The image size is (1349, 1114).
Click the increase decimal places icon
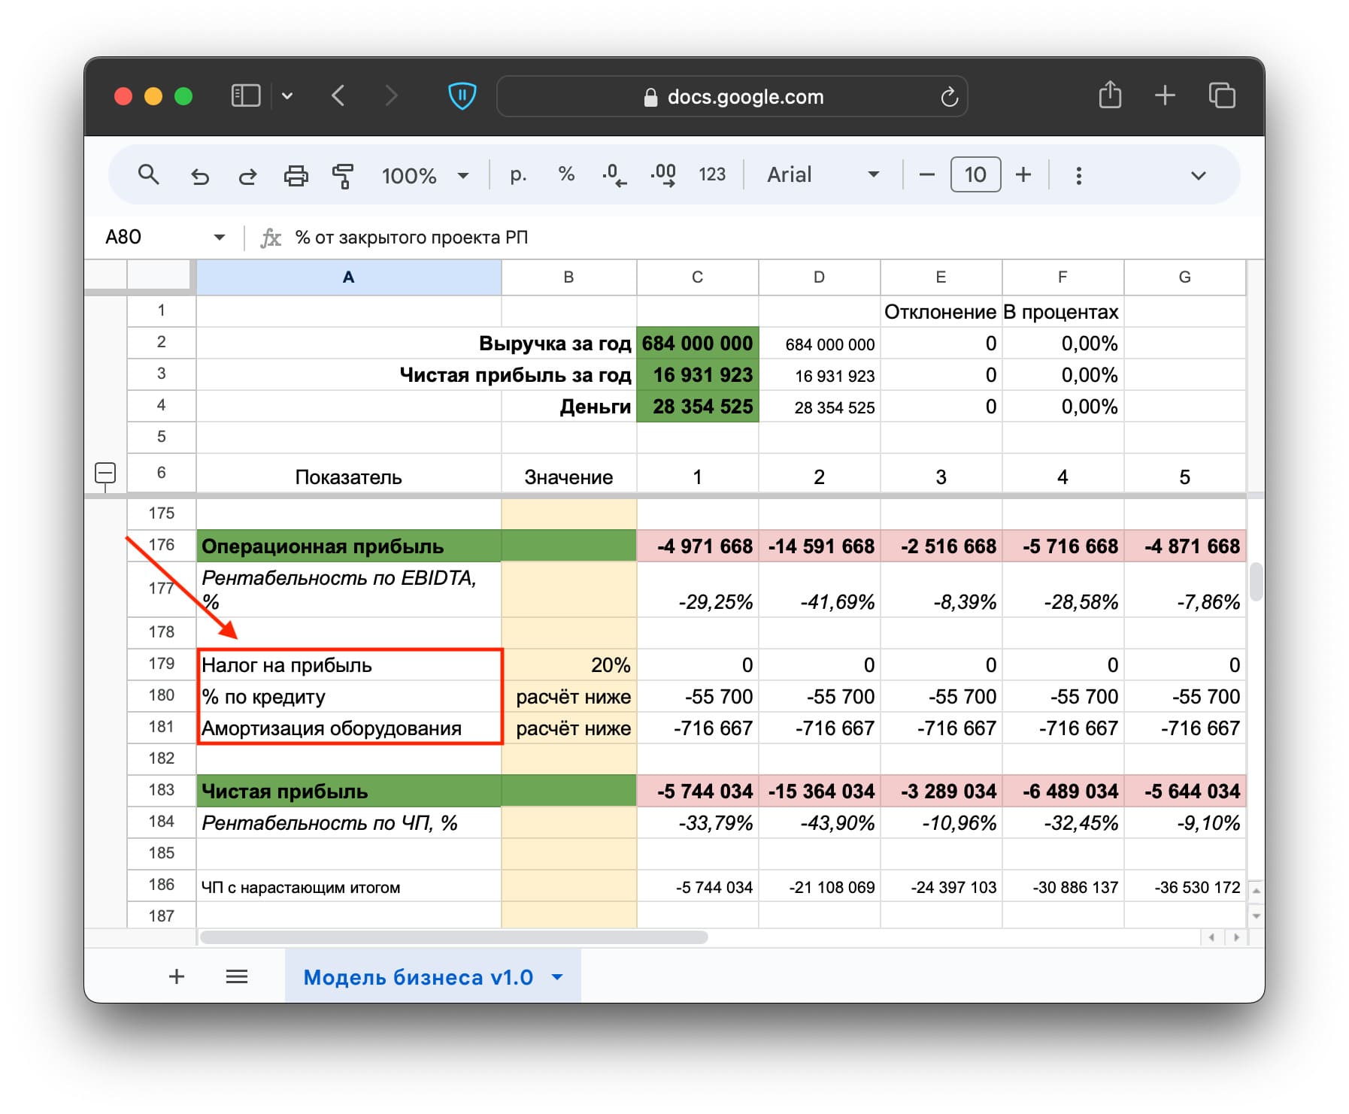click(x=662, y=176)
